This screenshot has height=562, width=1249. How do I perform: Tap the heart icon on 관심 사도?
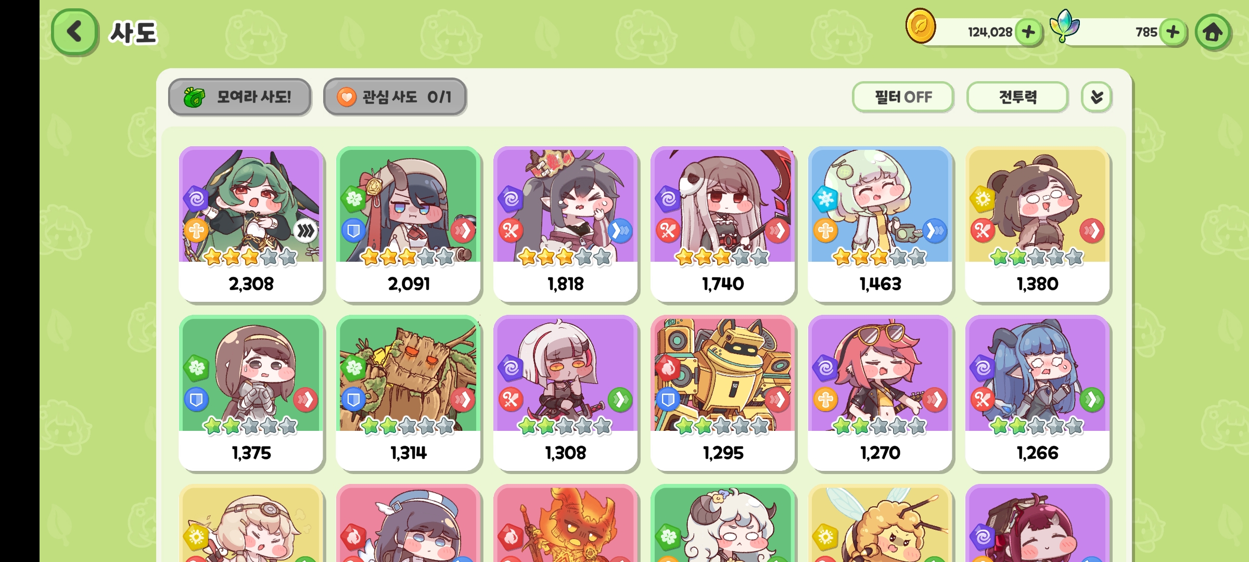point(346,97)
